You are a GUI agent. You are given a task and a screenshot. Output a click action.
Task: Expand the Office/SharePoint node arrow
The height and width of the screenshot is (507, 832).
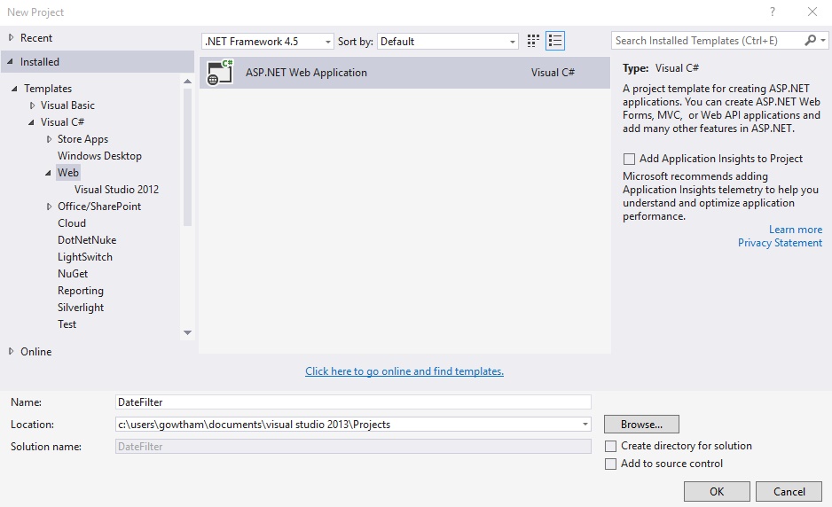pyautogui.click(x=50, y=207)
